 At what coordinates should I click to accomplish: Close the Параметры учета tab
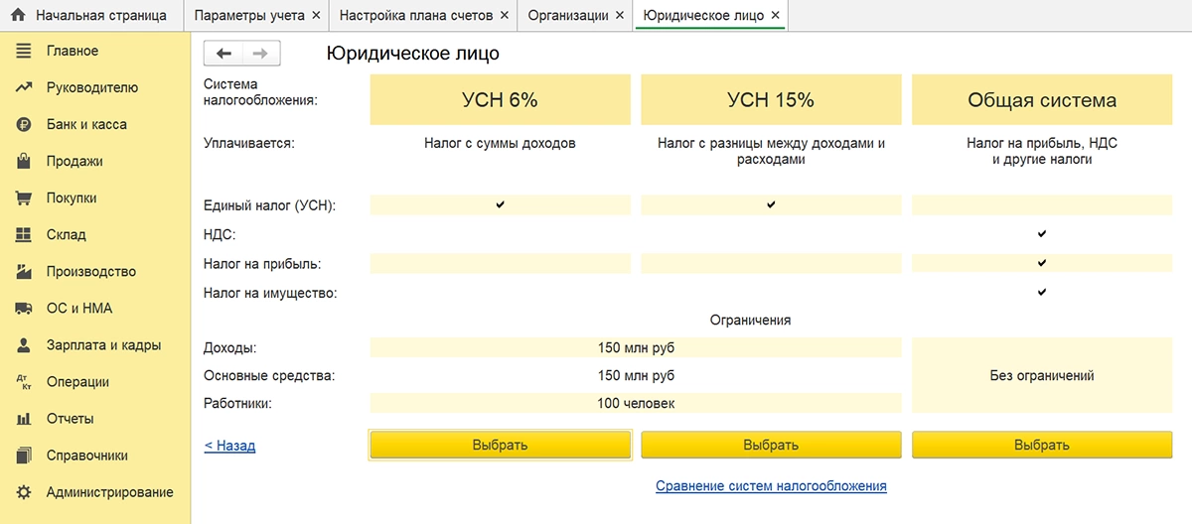click(x=316, y=16)
